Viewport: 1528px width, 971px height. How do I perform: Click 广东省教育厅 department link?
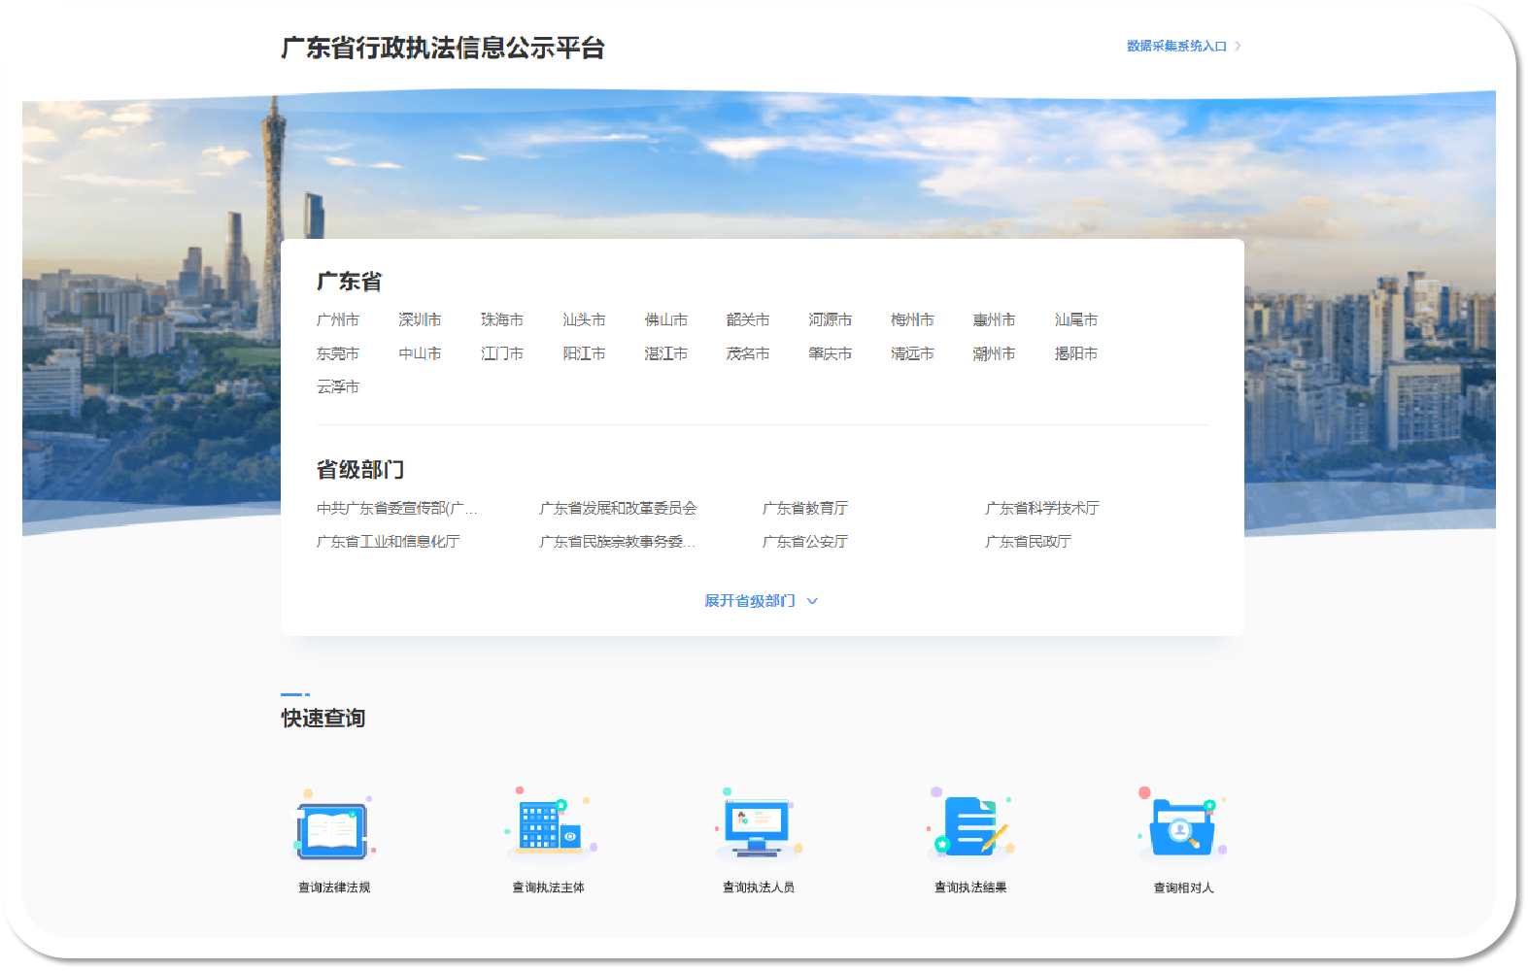804,508
